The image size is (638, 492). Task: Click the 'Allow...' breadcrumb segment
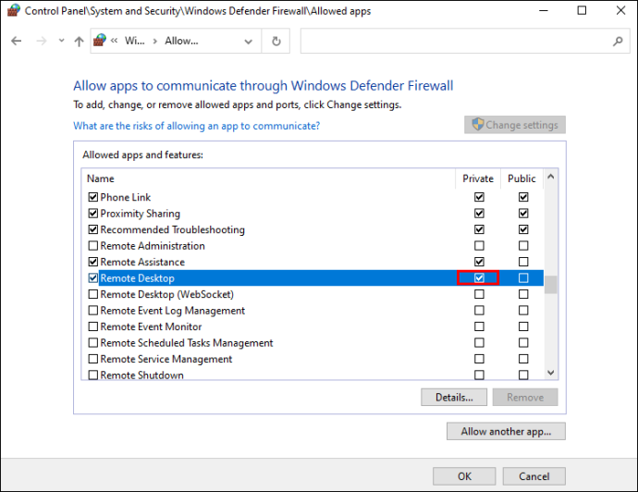click(181, 41)
